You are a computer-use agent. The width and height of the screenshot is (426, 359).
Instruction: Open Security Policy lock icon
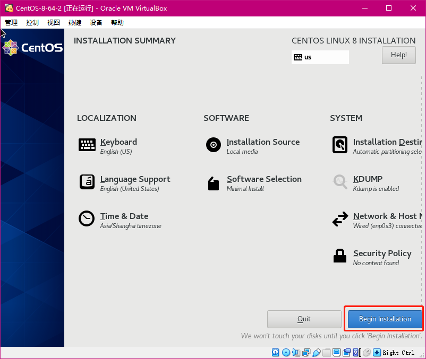pyautogui.click(x=340, y=256)
